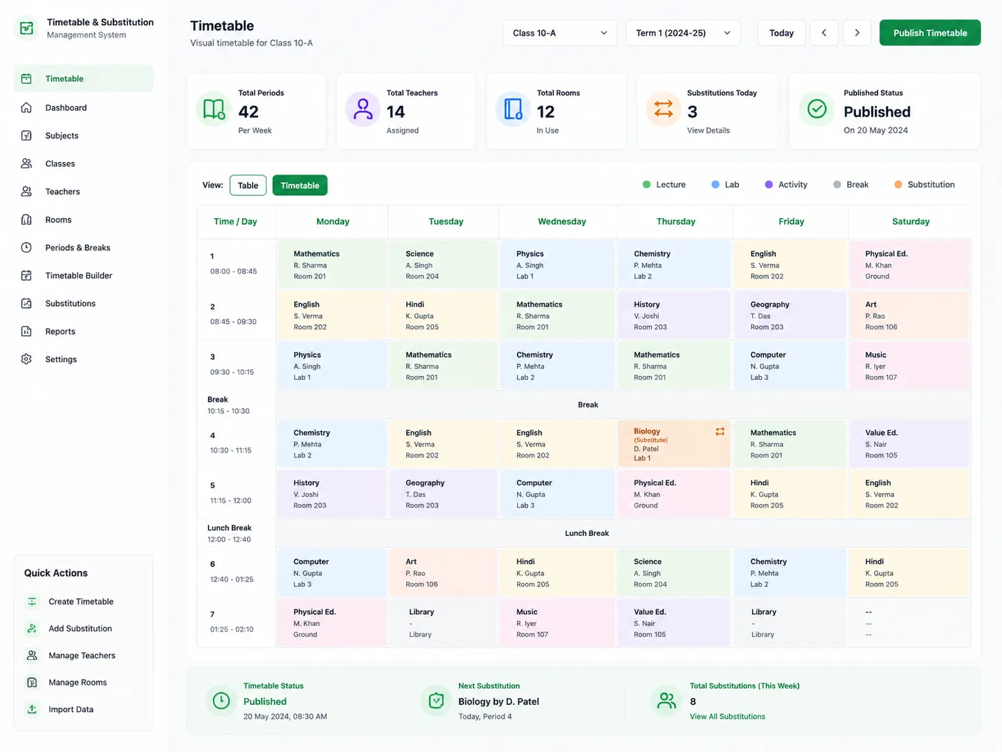
Task: Click the orange Substitution legend dot
Action: (898, 185)
